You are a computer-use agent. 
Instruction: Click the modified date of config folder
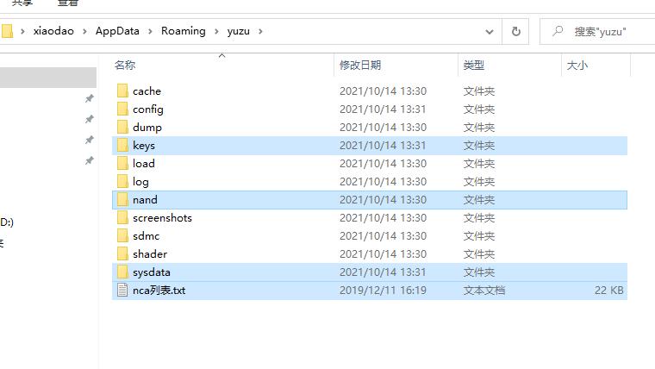click(x=383, y=109)
